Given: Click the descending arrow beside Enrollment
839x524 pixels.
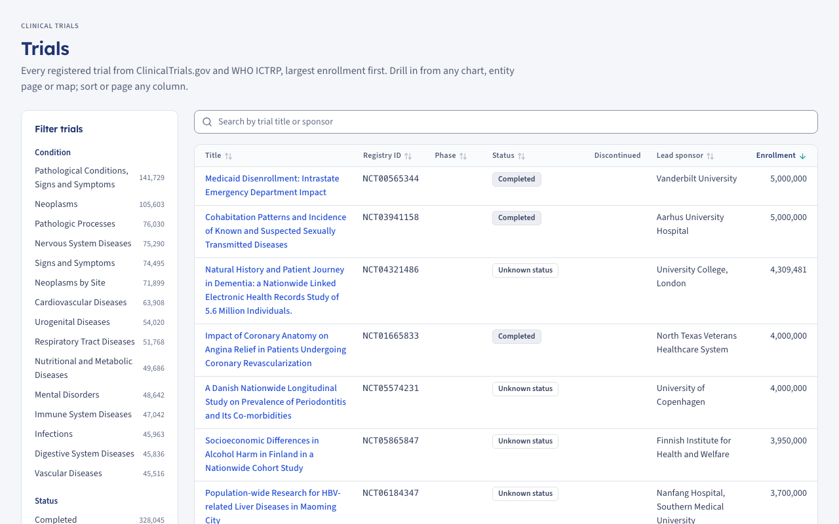Looking at the screenshot, I should click(x=802, y=156).
